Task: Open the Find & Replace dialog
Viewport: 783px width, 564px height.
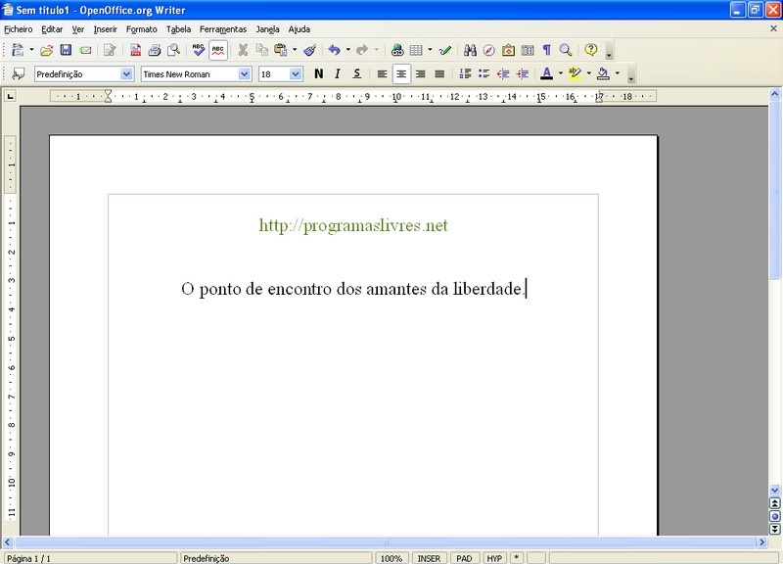Action: (469, 48)
